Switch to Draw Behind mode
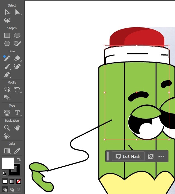The width and height of the screenshot is (175, 194). [x=12, y=189]
